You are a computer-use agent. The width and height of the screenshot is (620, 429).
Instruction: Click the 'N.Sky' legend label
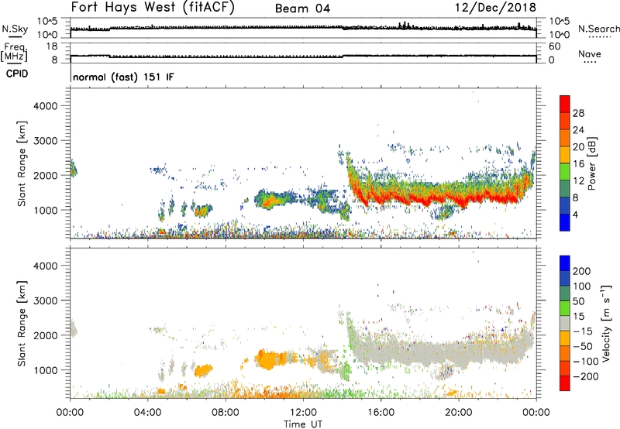(x=15, y=29)
